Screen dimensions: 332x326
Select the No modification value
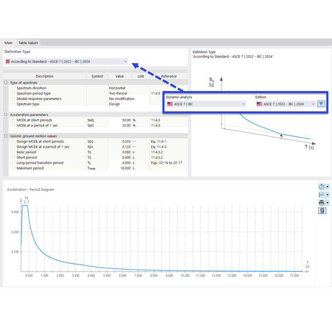121,99
